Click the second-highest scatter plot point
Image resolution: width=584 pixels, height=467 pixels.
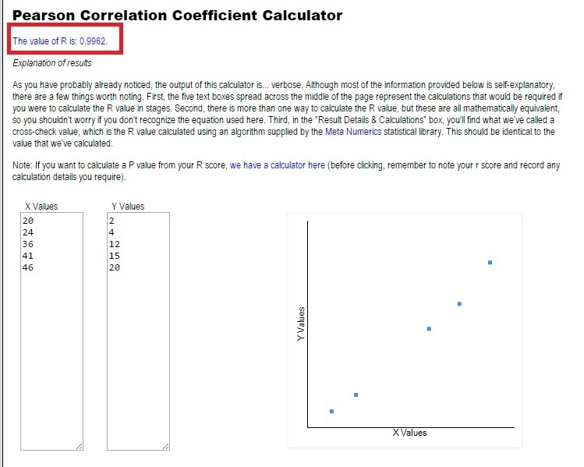click(459, 304)
